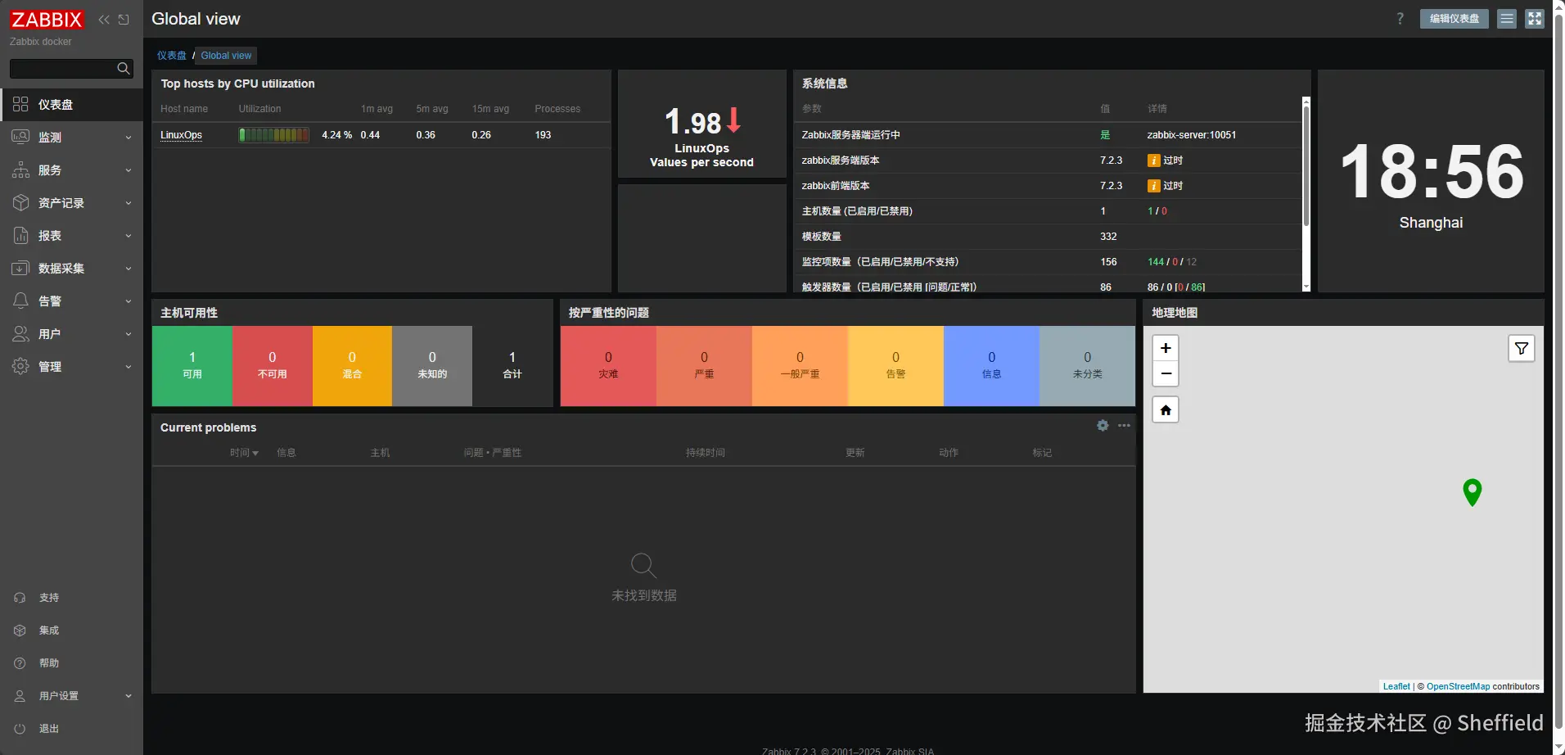Click the 灾难 severity tile

pyautogui.click(x=608, y=366)
